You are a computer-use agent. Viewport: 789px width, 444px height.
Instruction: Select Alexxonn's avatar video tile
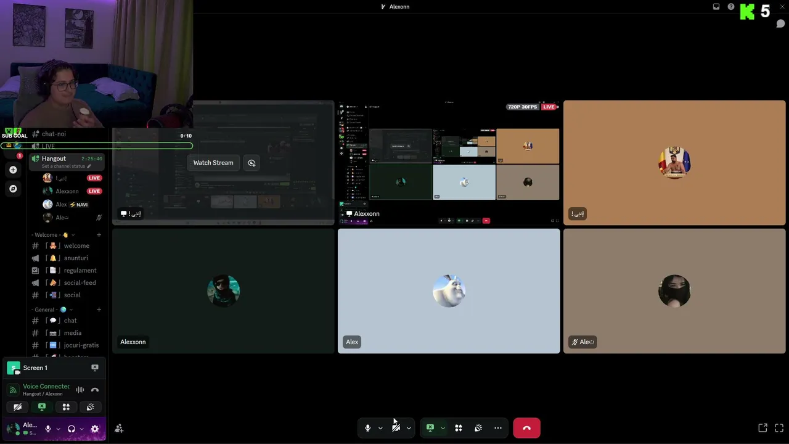click(223, 291)
